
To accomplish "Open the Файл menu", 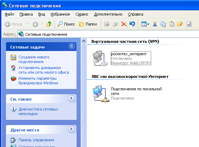I will point(10,14).
